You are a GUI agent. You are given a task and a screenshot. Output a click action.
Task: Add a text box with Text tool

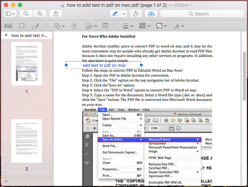(x=74, y=26)
